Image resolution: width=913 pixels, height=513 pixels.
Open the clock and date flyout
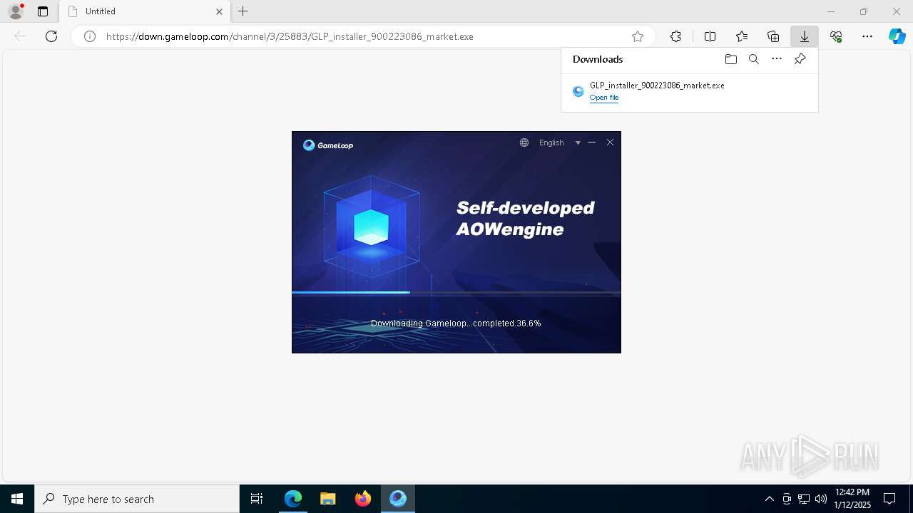coord(852,499)
